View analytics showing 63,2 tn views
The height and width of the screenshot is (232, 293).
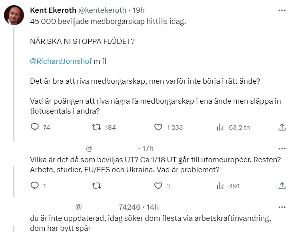(219, 127)
